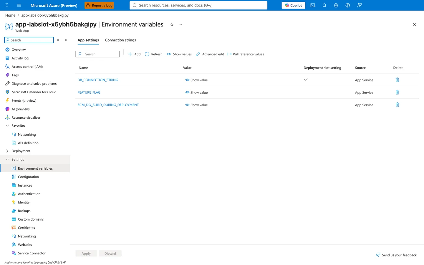
Task: Open portal settings gear
Action: pyautogui.click(x=336, y=5)
